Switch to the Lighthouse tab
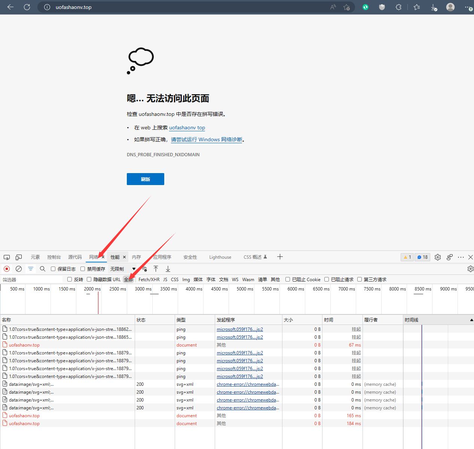The height and width of the screenshot is (449, 474). (x=220, y=257)
